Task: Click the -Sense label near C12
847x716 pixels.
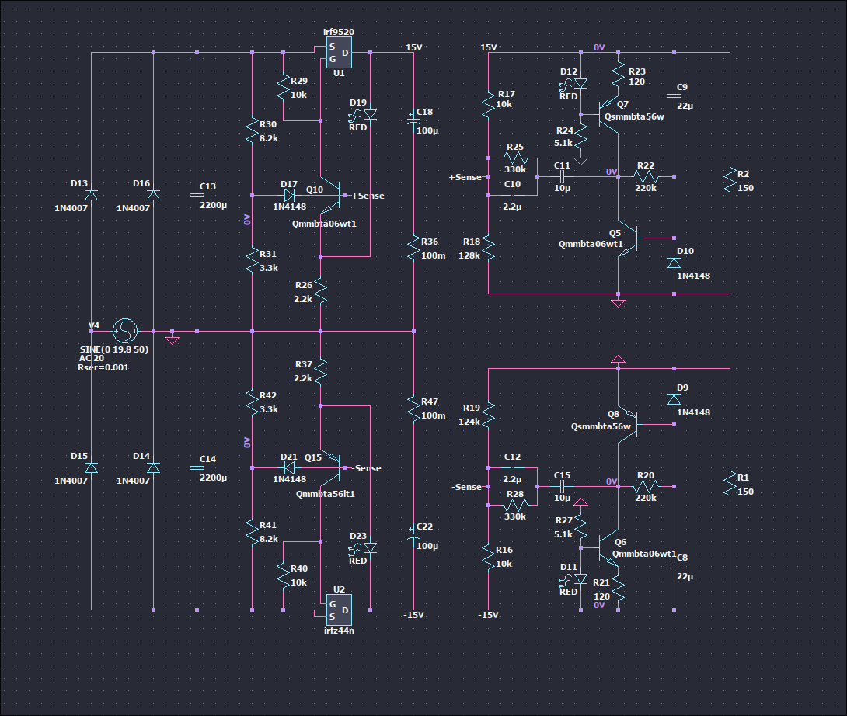Action: click(467, 486)
